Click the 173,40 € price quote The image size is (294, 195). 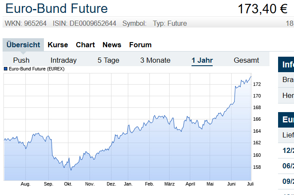[x=263, y=9]
